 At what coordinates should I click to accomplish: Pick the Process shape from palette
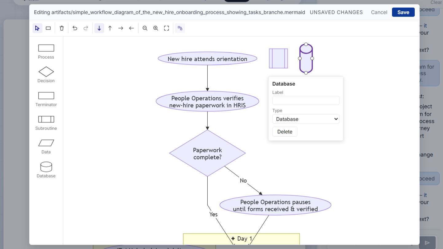(x=46, y=51)
